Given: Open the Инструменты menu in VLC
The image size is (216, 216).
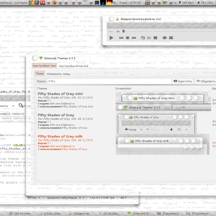Looking at the screenshot, I should [x=193, y=25].
